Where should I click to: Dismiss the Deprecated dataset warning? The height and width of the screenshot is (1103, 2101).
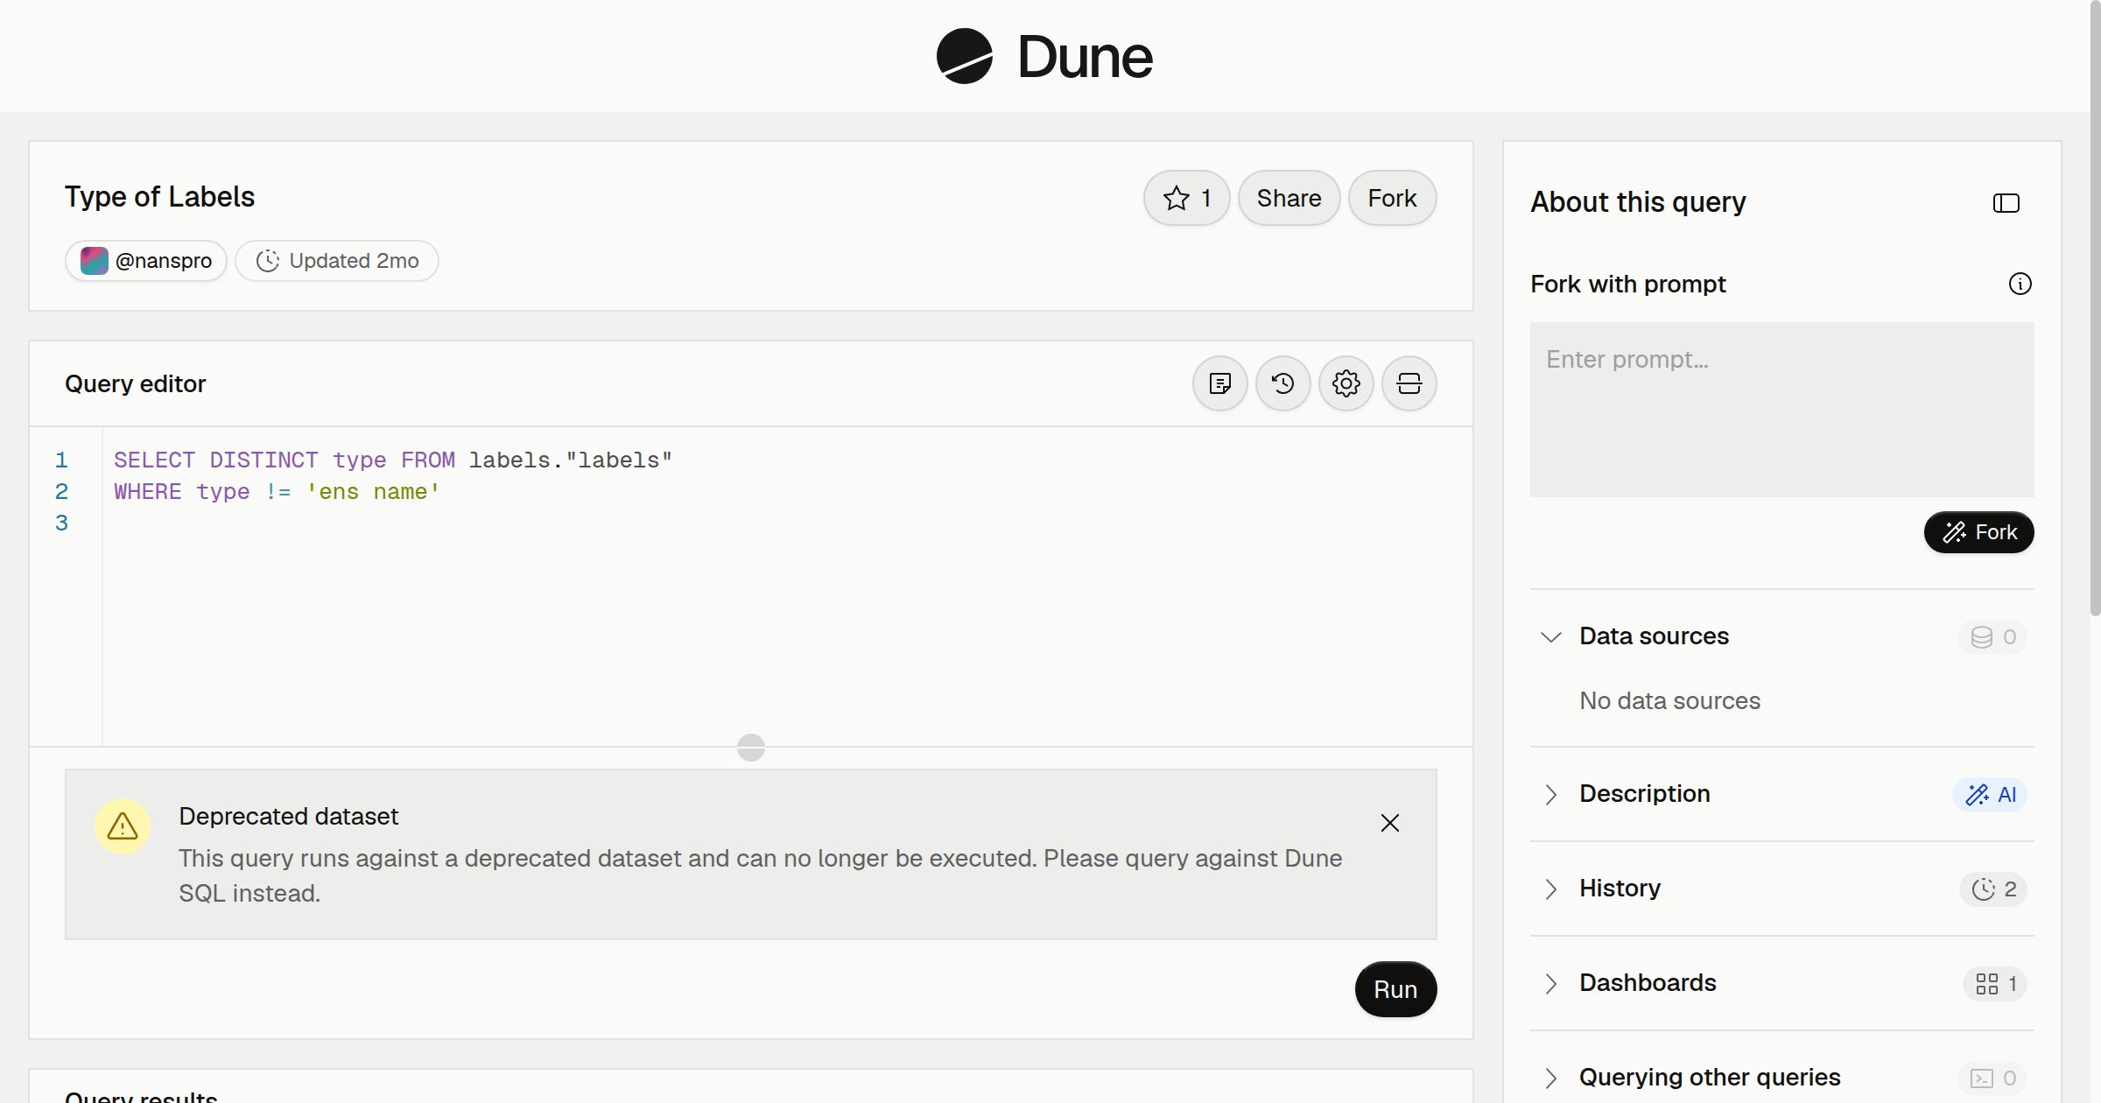click(1389, 823)
